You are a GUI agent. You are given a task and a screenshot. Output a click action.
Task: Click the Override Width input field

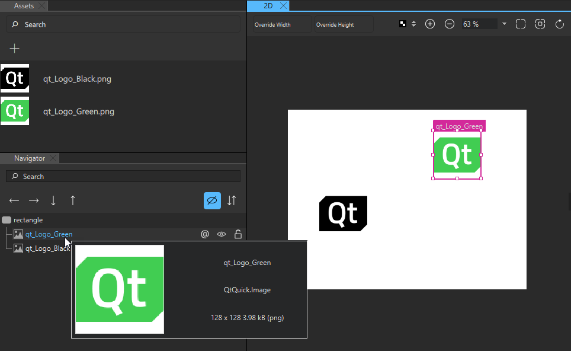(277, 24)
